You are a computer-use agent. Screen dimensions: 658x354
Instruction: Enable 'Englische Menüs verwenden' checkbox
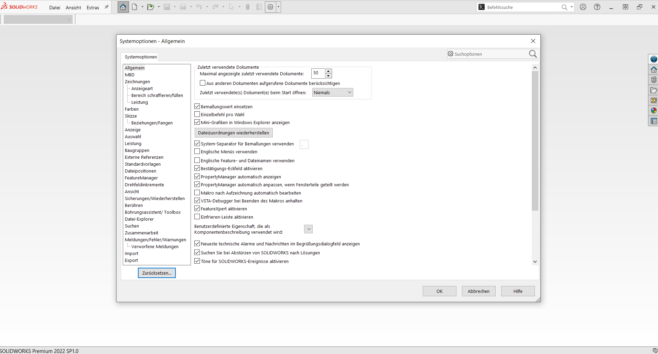coord(197,152)
